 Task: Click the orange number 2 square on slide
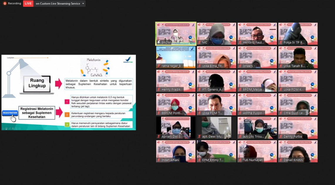pos(67,115)
